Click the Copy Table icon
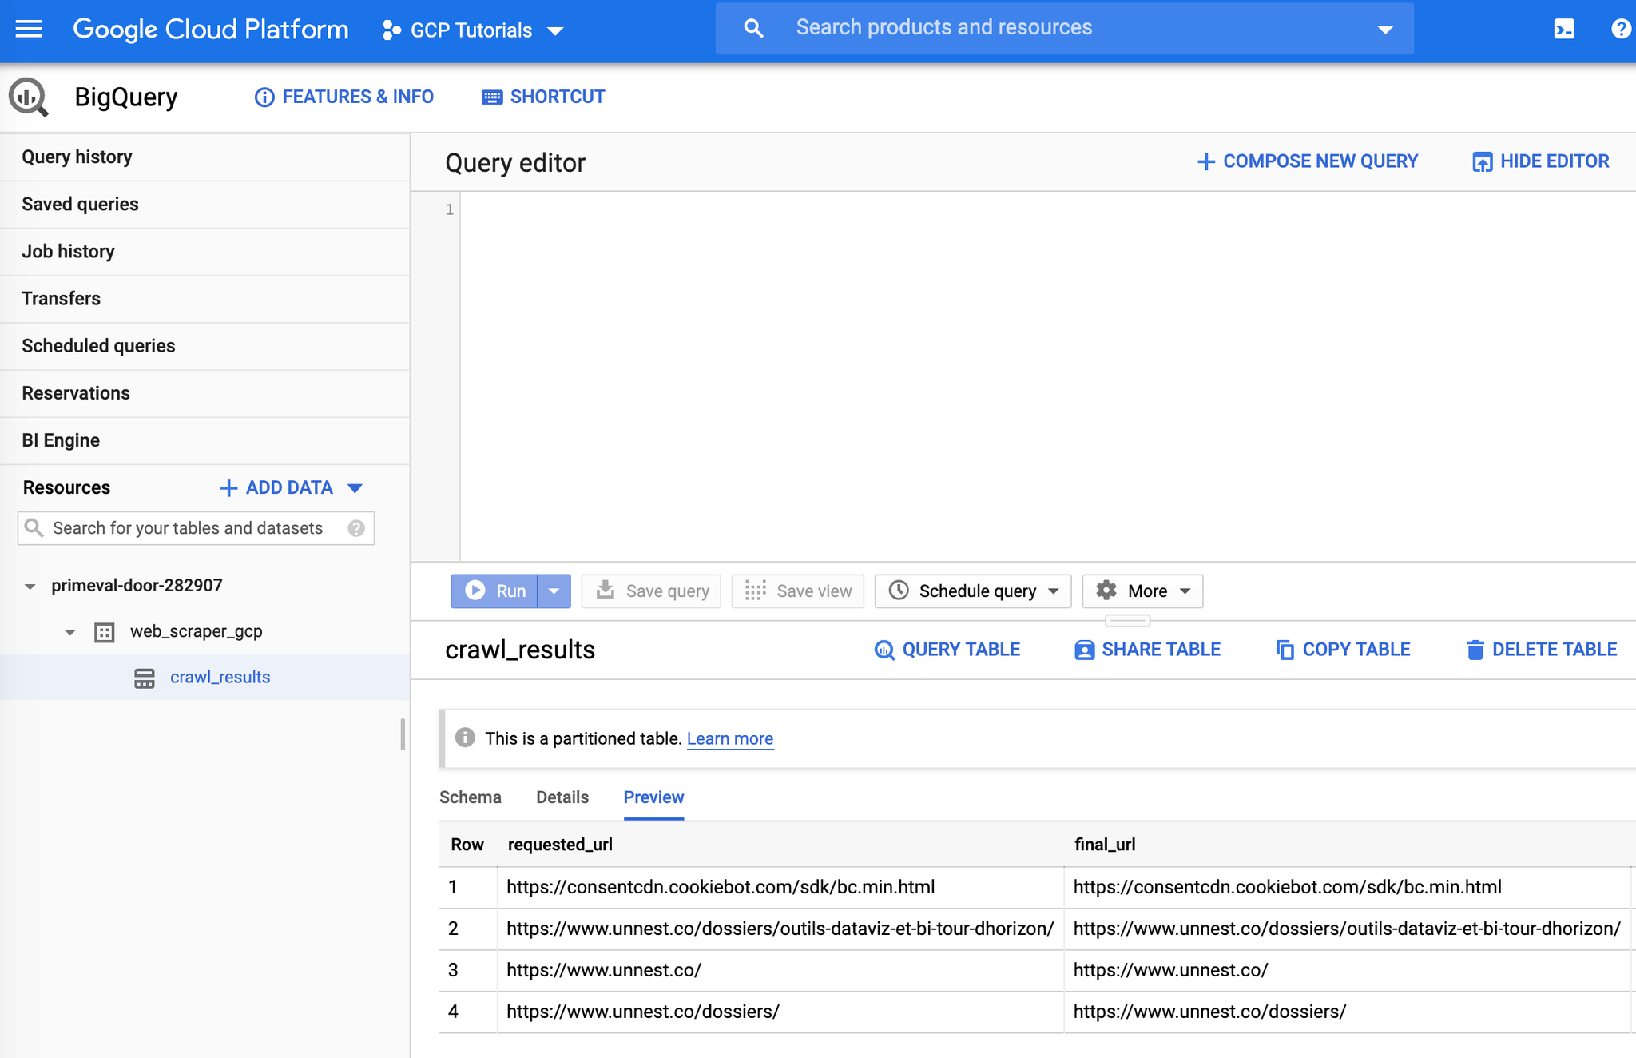 (1285, 650)
